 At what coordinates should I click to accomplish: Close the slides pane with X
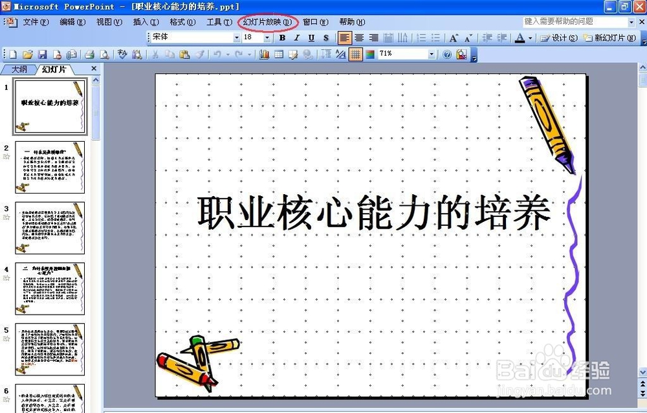(x=94, y=69)
